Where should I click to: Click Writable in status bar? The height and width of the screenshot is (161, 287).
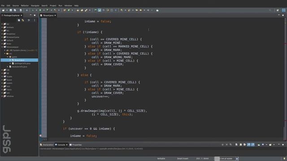161,159
